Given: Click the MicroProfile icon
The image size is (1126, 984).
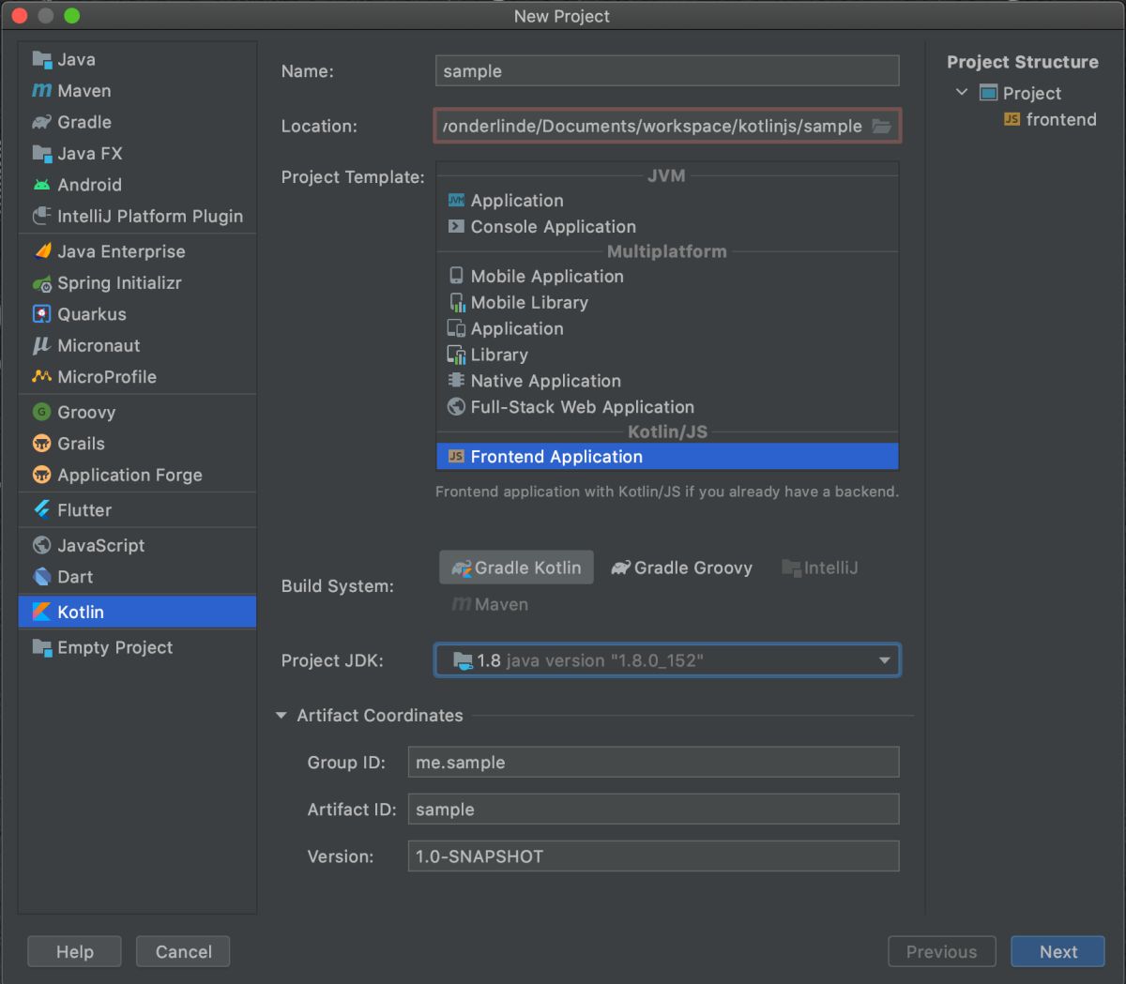Looking at the screenshot, I should (x=41, y=376).
